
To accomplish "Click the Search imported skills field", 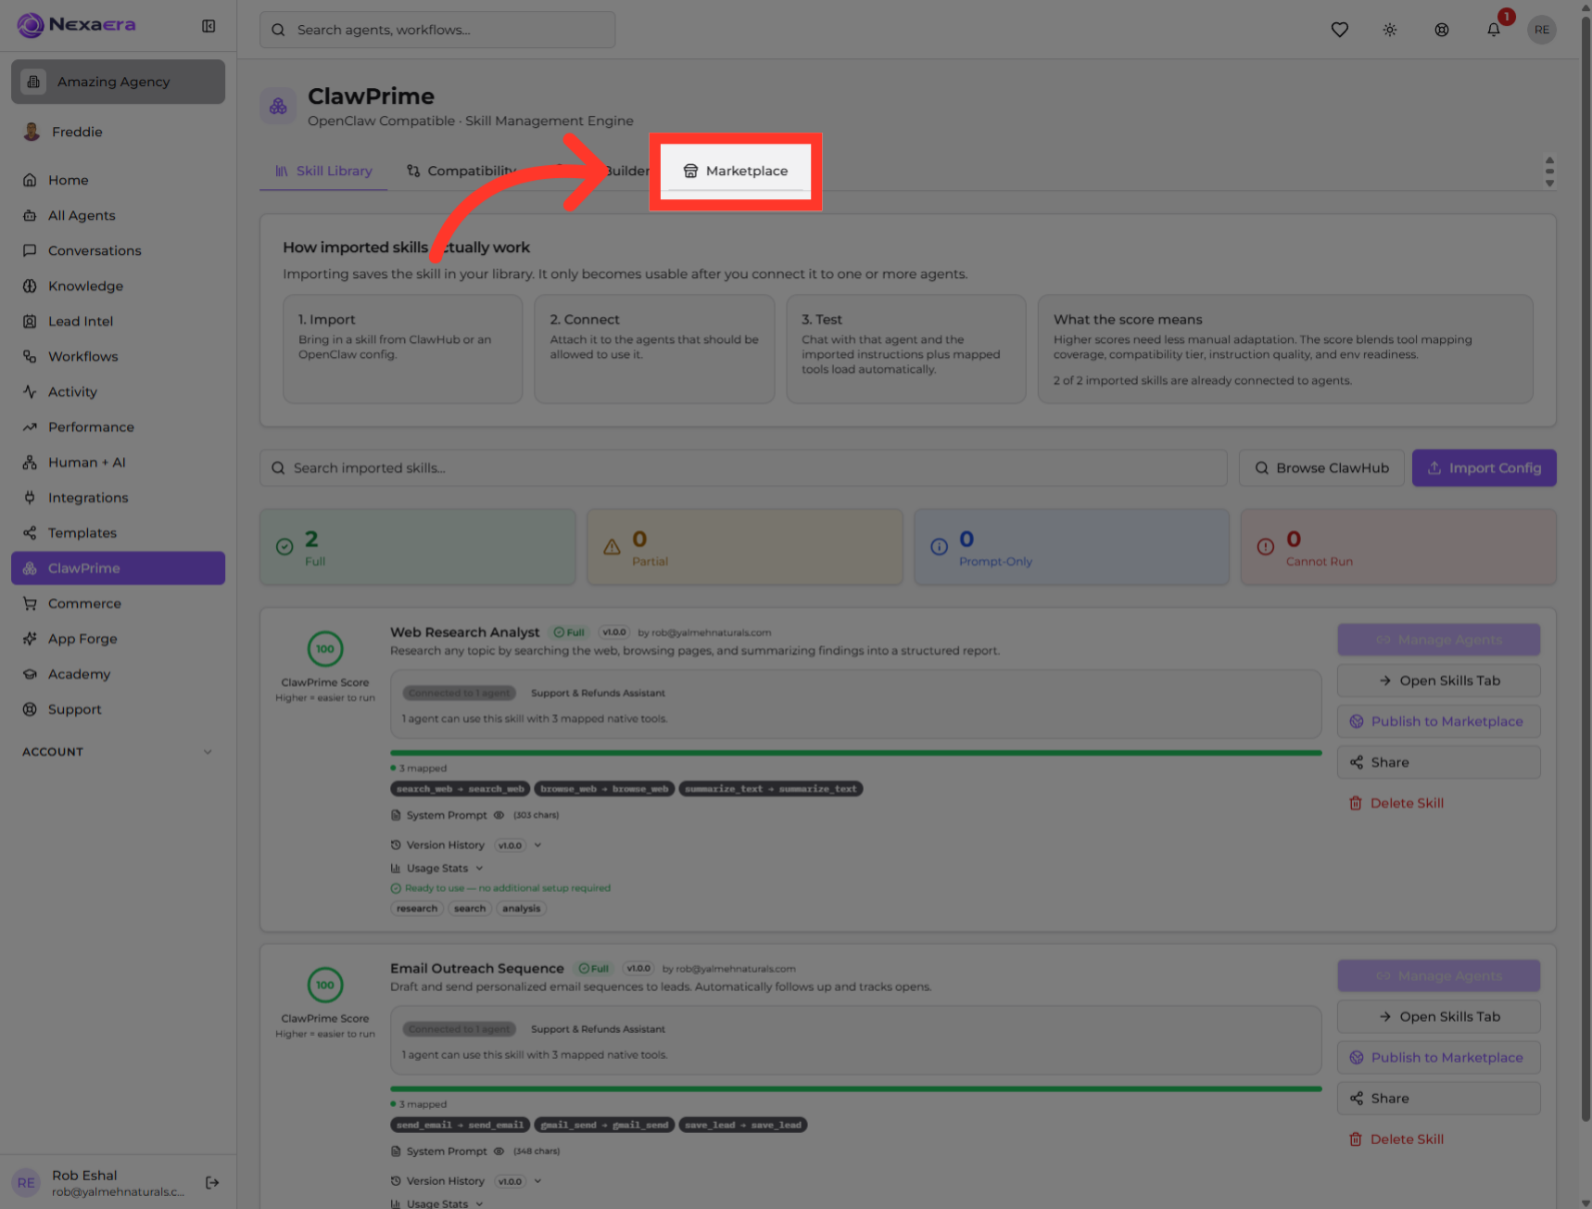I will [x=743, y=468].
